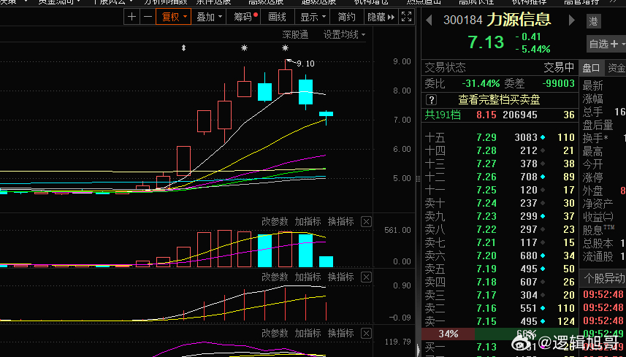Image resolution: width=626 pixels, height=357 pixels.
Task: Expand the 设置均线 moving average settings
Action: pyautogui.click(x=344, y=34)
